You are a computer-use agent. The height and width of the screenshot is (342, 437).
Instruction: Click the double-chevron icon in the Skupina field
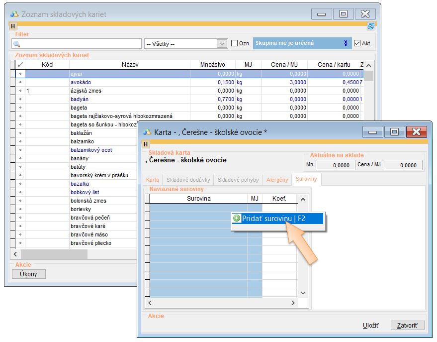point(346,43)
